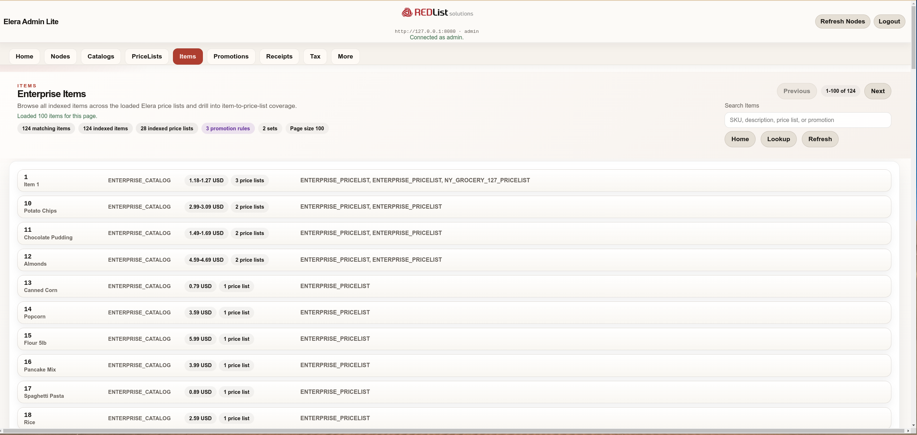Switch to the Receipts tab
This screenshot has height=435, width=917.
279,56
